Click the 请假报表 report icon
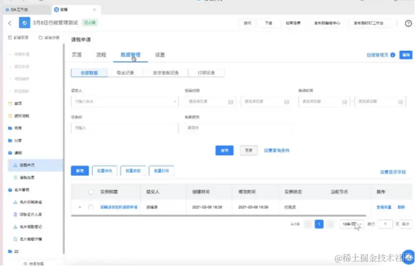 [x=15, y=178]
